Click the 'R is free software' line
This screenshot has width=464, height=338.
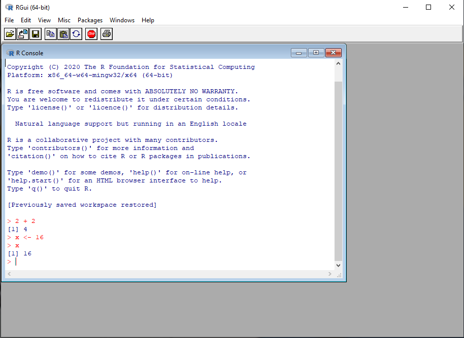[x=122, y=91]
